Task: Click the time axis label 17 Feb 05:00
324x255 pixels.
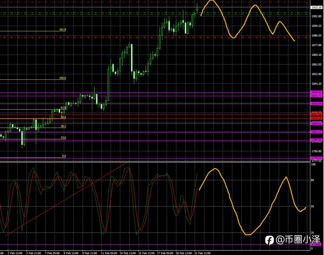Action: 165,253
